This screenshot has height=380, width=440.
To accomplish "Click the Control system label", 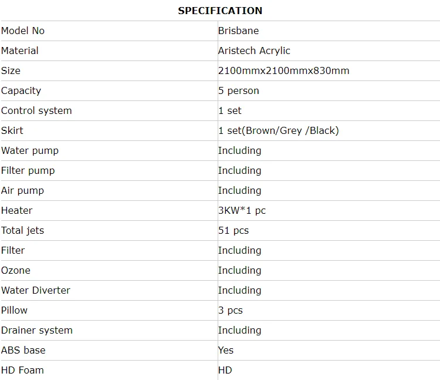I will click(x=36, y=110).
